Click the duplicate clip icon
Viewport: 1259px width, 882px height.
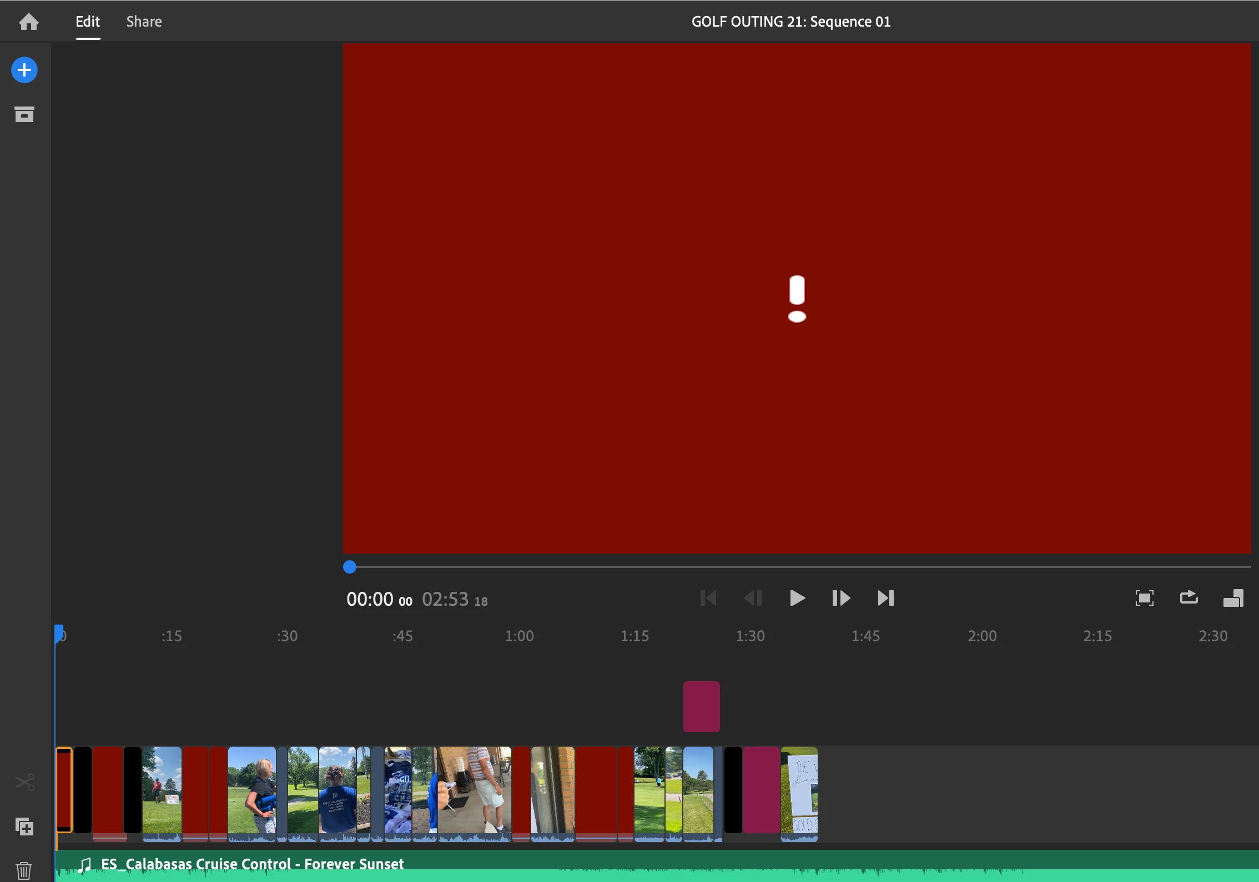coord(24,827)
